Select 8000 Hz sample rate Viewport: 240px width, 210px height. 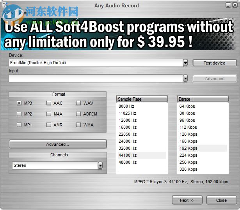tap(142, 106)
